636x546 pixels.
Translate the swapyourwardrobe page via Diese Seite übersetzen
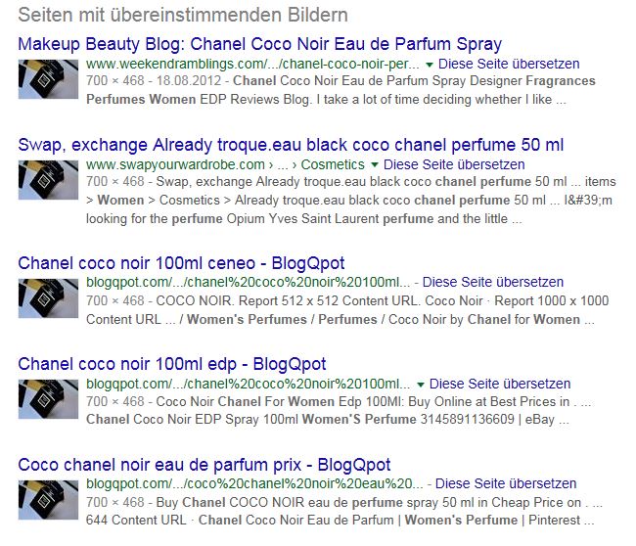(454, 164)
